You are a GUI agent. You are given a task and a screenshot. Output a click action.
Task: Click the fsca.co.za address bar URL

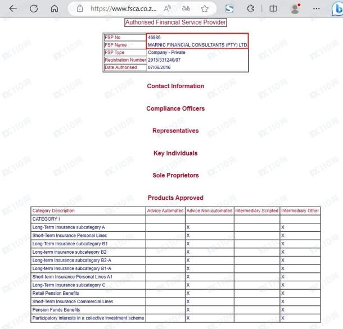pos(123,9)
